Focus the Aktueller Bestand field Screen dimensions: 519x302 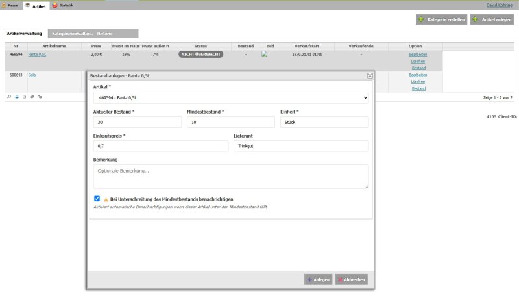coord(138,122)
